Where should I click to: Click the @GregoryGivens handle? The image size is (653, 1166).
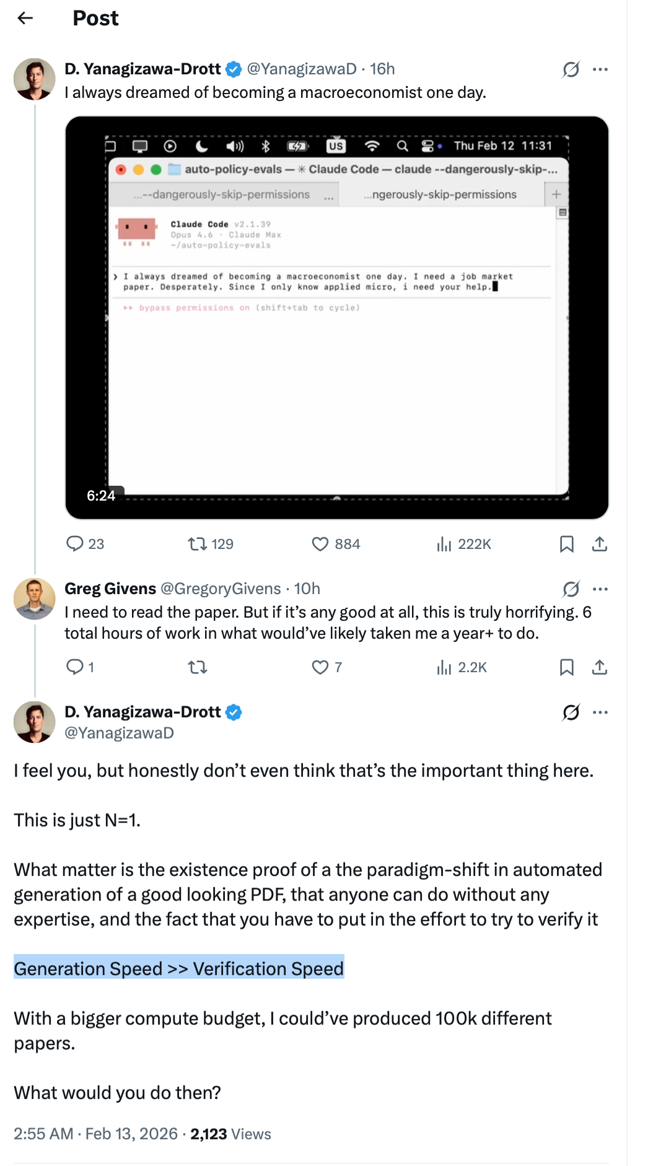point(221,589)
